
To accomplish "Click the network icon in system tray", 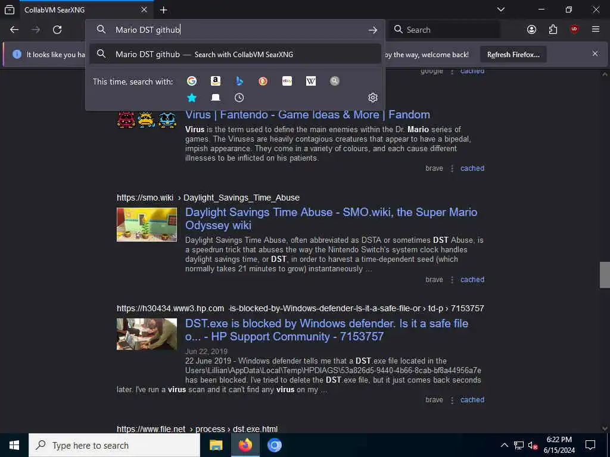I will coord(519,445).
